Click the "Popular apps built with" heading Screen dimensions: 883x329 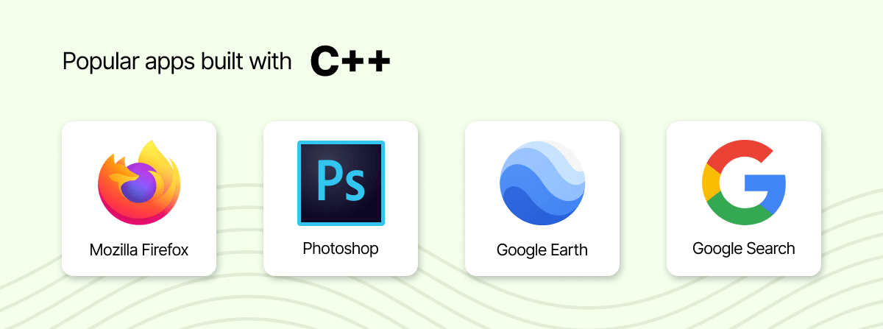[x=177, y=61]
